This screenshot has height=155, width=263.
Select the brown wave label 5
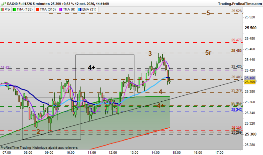pyautogui.click(x=208, y=13)
